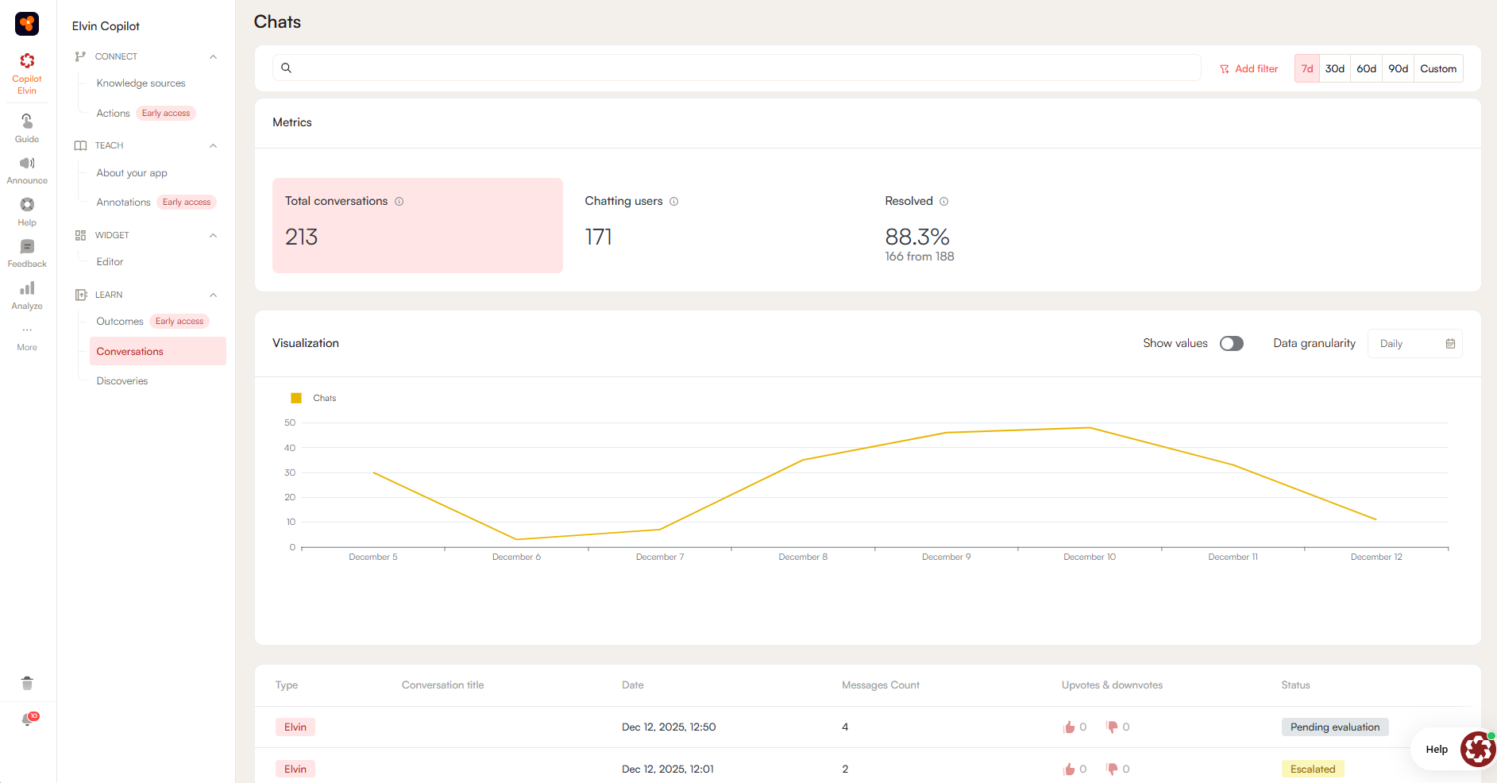Image resolution: width=1497 pixels, height=783 pixels.
Task: Select the 30d time range
Action: point(1334,69)
